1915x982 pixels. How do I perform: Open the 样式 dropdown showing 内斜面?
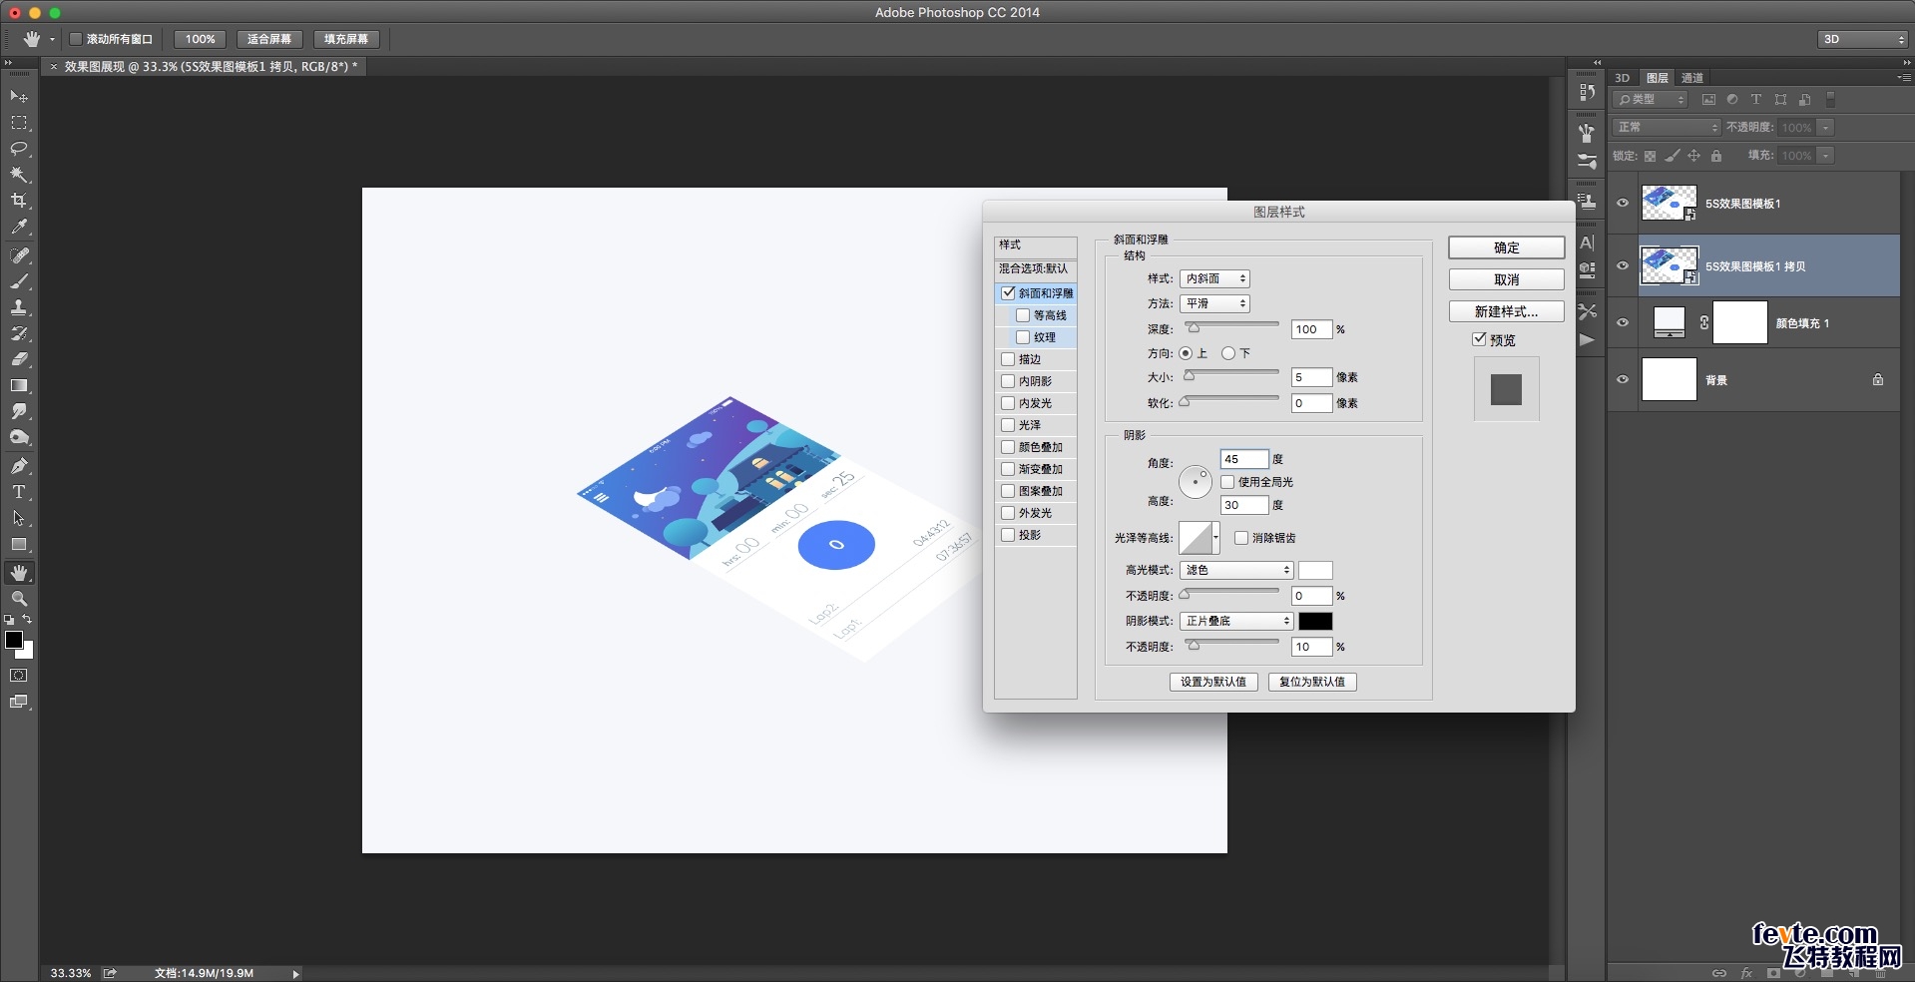click(1214, 278)
